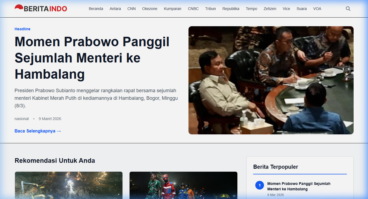Screen dimensions: 368x199
Task: Click the headline summary paragraph about Presiden Prabowo
Action: (96, 98)
